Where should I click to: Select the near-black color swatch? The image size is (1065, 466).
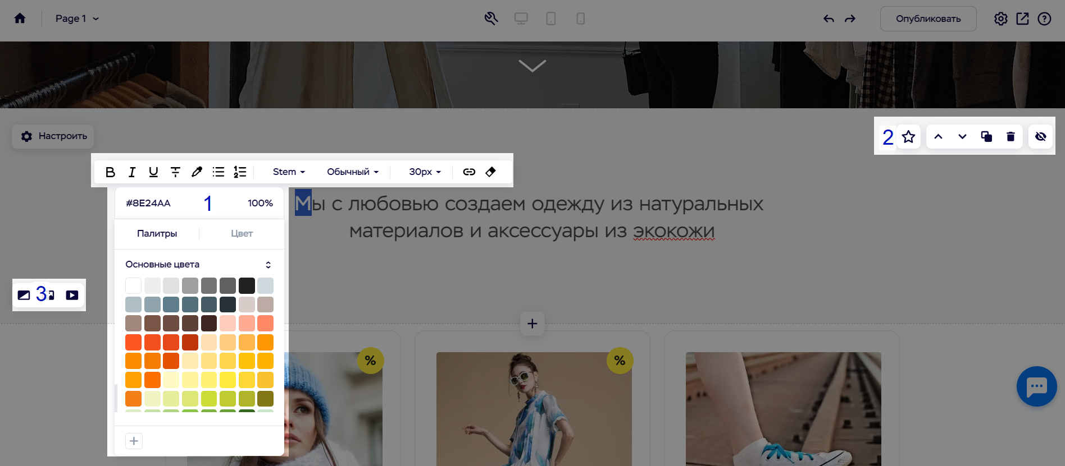click(x=247, y=285)
